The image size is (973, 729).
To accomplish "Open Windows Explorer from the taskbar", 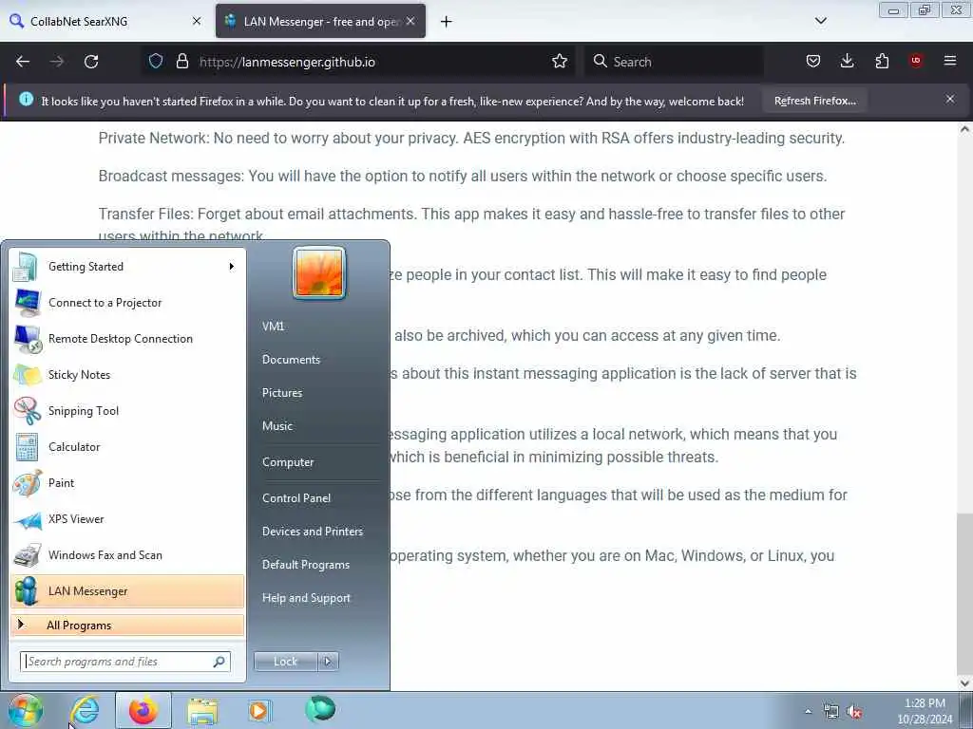I will coord(203,710).
